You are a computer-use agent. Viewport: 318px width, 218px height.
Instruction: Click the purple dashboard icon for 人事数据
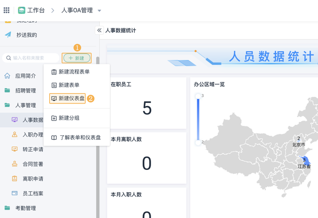14,119
